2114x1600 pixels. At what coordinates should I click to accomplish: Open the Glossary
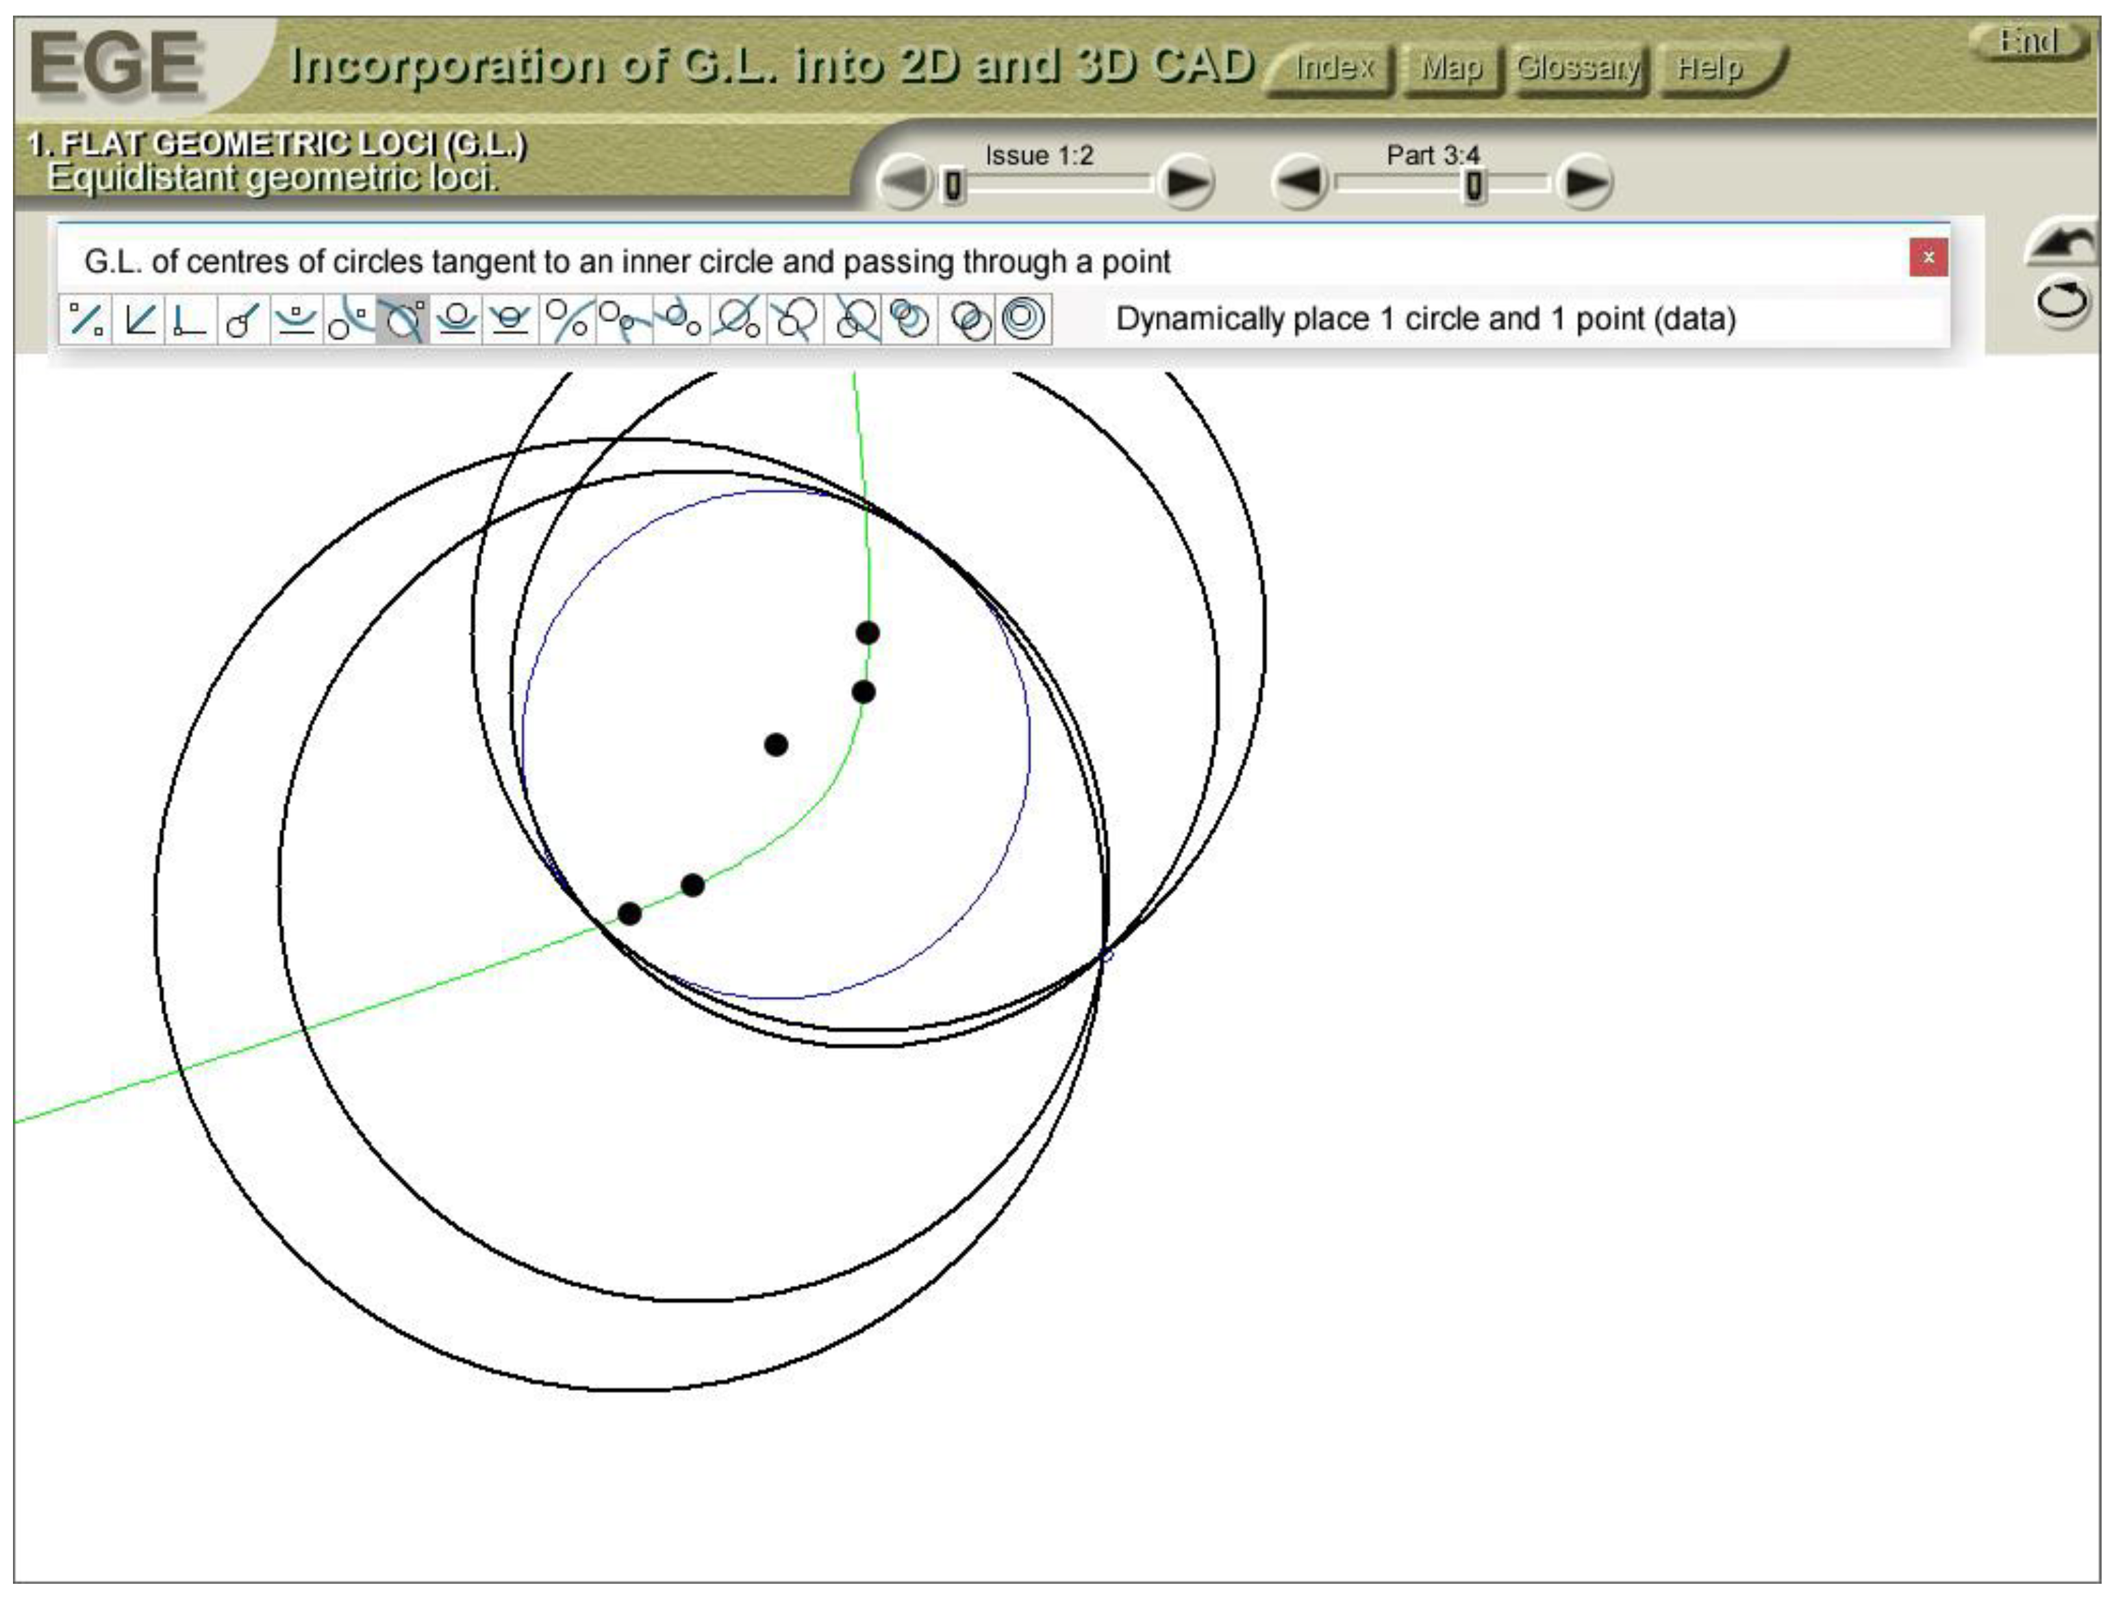coord(1578,69)
